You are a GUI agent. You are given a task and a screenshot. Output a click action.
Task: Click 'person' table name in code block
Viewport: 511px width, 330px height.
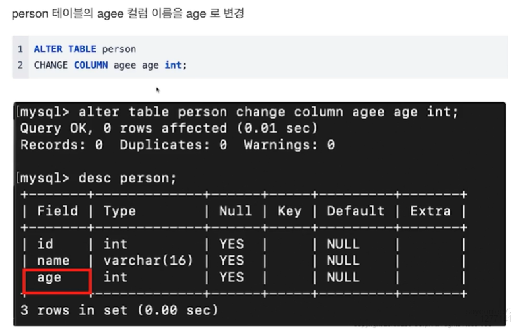(119, 49)
